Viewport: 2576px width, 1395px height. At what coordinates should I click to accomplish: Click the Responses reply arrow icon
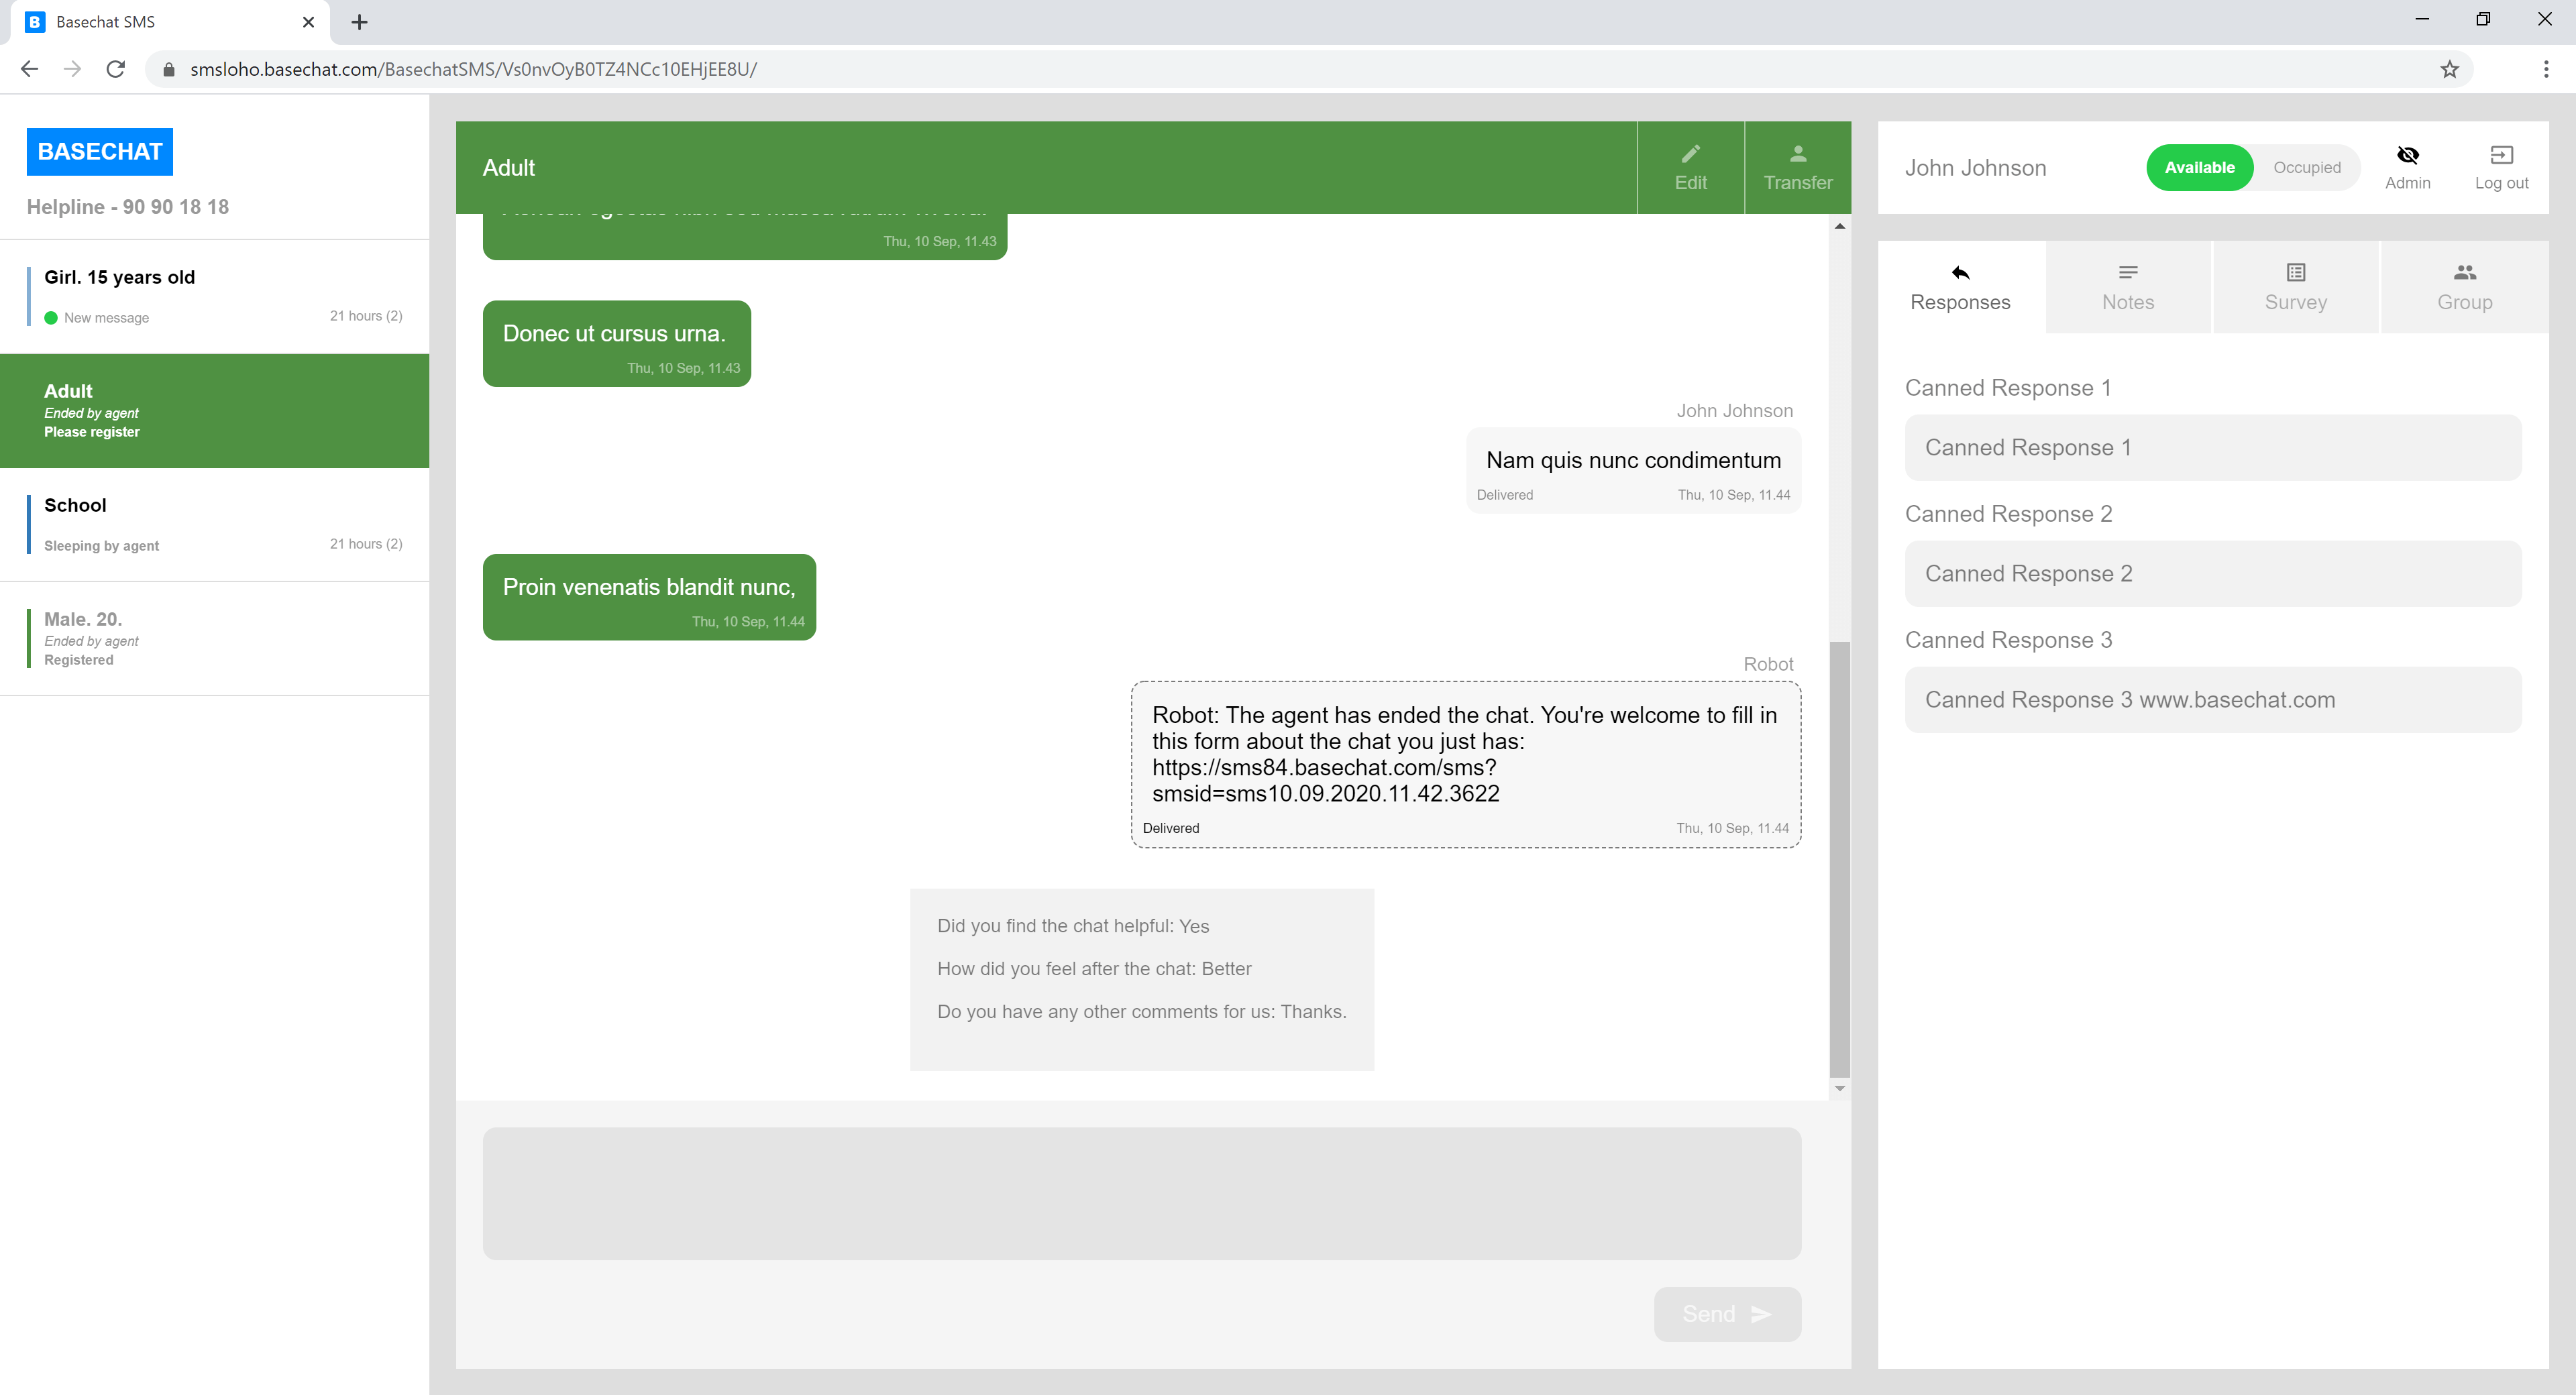1960,272
